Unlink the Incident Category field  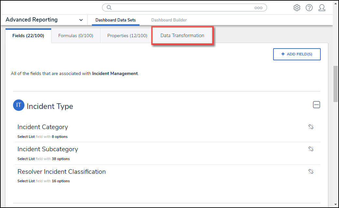click(x=311, y=127)
